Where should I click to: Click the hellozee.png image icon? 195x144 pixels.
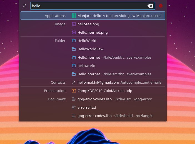point(74,24)
